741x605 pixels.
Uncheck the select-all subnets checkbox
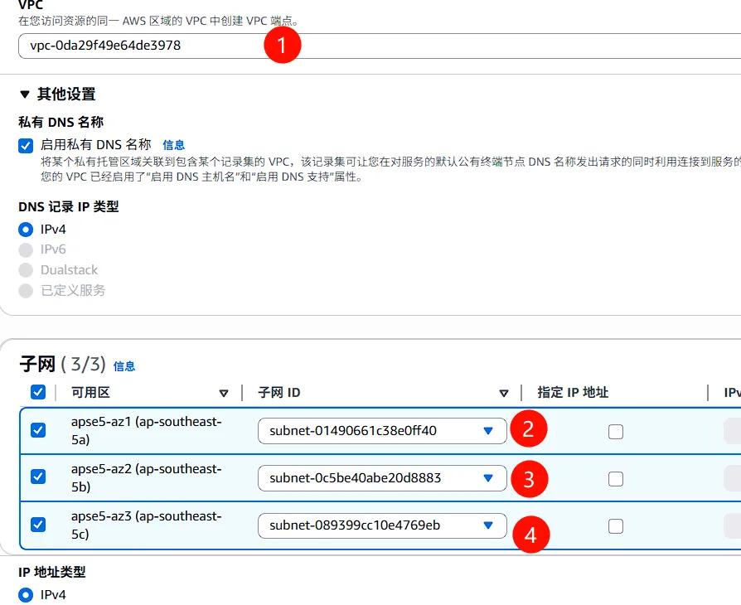[x=37, y=392]
